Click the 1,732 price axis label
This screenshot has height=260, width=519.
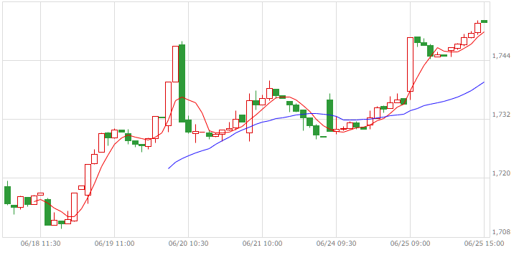click(x=502, y=115)
